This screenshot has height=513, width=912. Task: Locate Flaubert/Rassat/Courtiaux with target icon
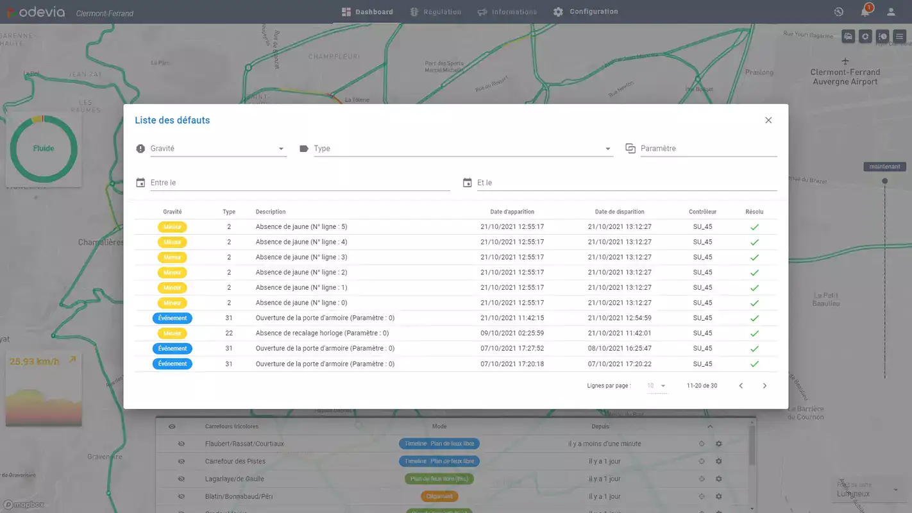[x=701, y=444]
